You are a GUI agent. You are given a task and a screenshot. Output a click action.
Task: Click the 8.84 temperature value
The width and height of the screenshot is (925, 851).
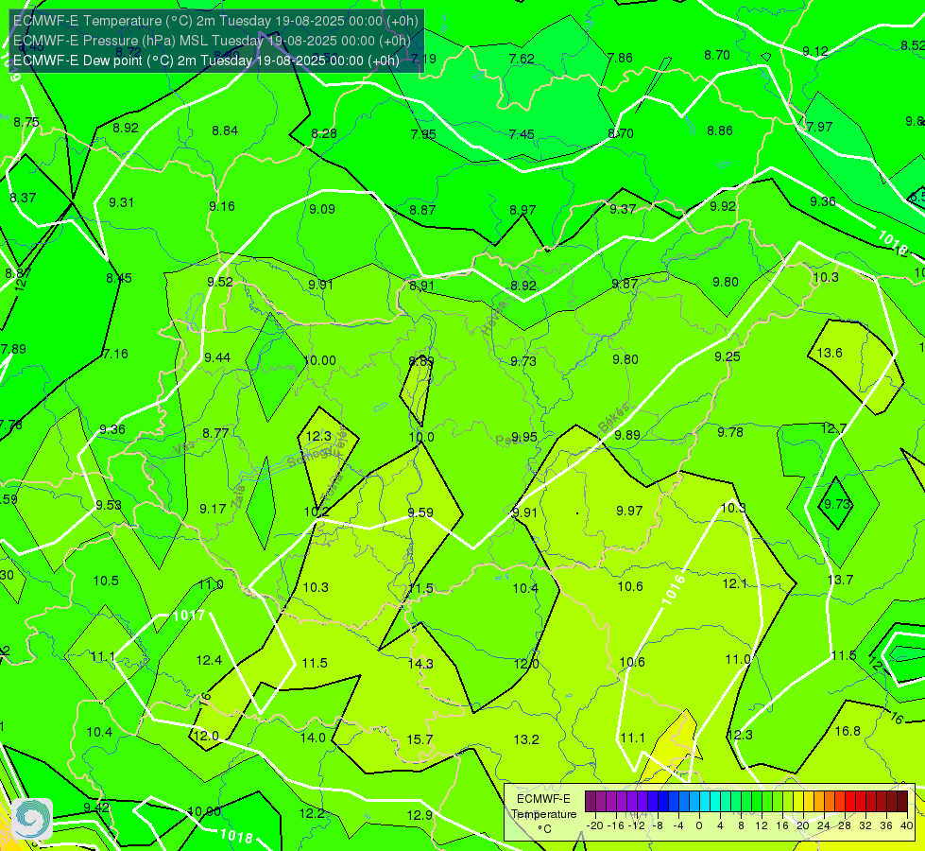pos(225,130)
